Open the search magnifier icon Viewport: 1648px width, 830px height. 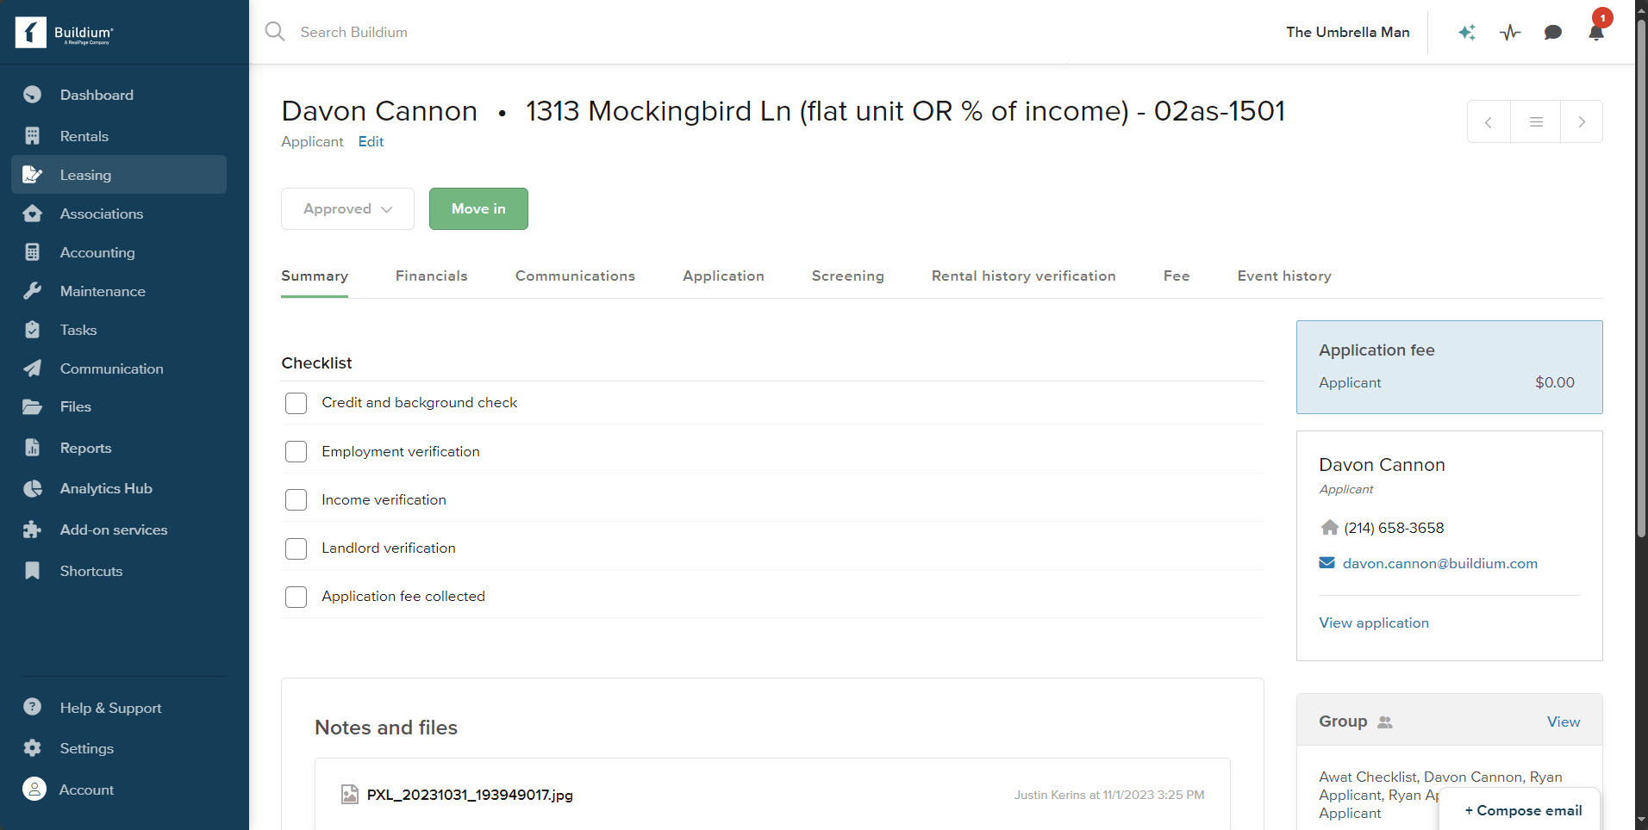pos(274,31)
